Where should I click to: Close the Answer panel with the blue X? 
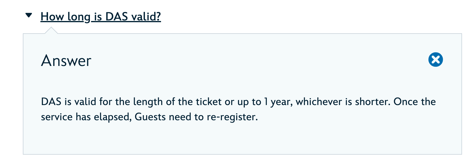click(435, 60)
